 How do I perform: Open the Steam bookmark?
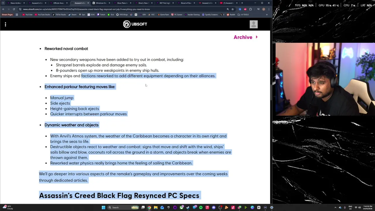[73, 15]
